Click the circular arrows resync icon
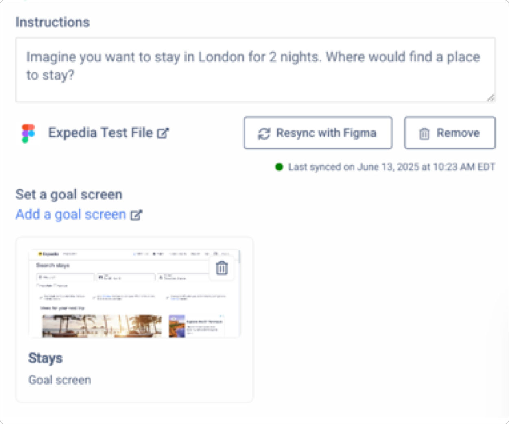This screenshot has height=424, width=509. coord(264,133)
